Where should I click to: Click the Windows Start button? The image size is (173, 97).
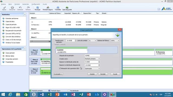click(3, 95)
